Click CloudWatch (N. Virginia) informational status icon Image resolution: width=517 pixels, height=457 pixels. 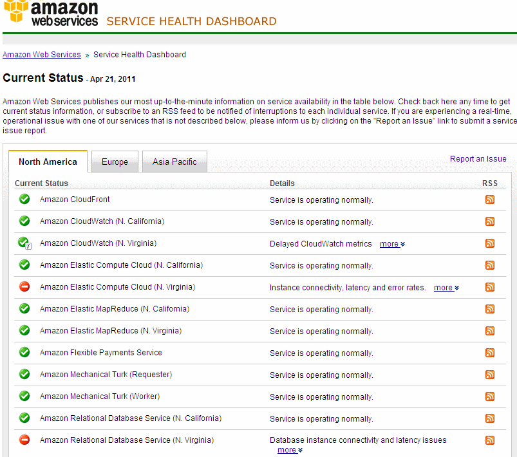[x=24, y=243]
